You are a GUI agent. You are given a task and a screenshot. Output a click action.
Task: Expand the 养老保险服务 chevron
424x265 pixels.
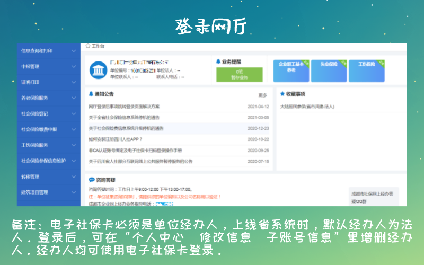coord(74,98)
